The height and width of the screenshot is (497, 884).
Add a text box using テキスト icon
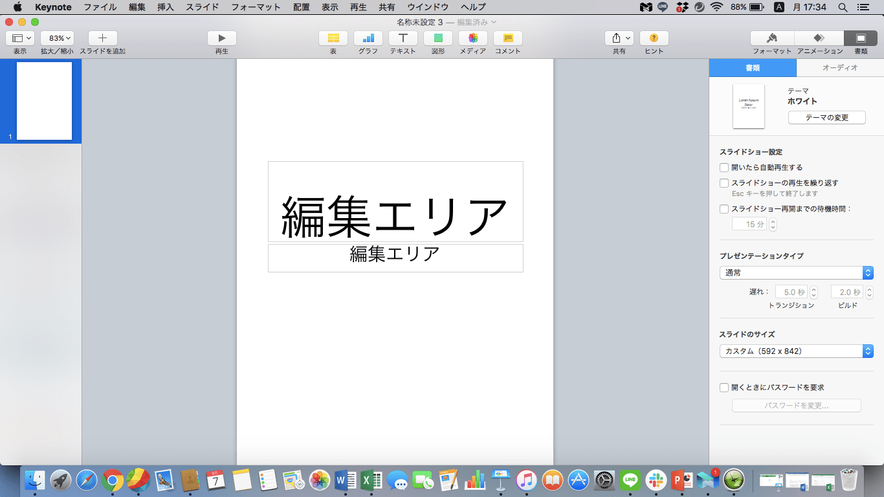tap(403, 38)
